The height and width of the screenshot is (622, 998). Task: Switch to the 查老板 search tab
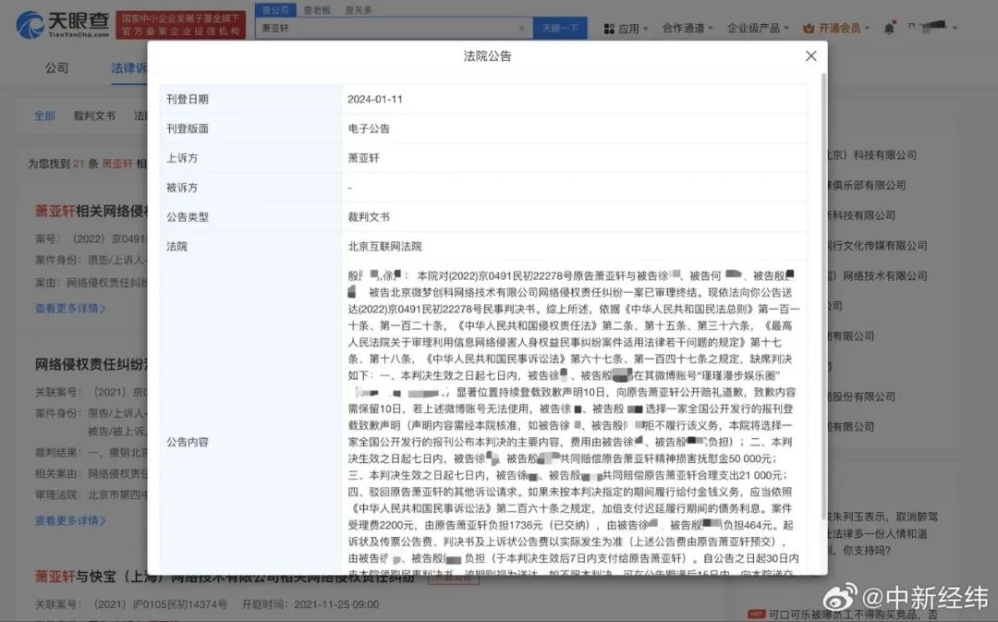316,10
